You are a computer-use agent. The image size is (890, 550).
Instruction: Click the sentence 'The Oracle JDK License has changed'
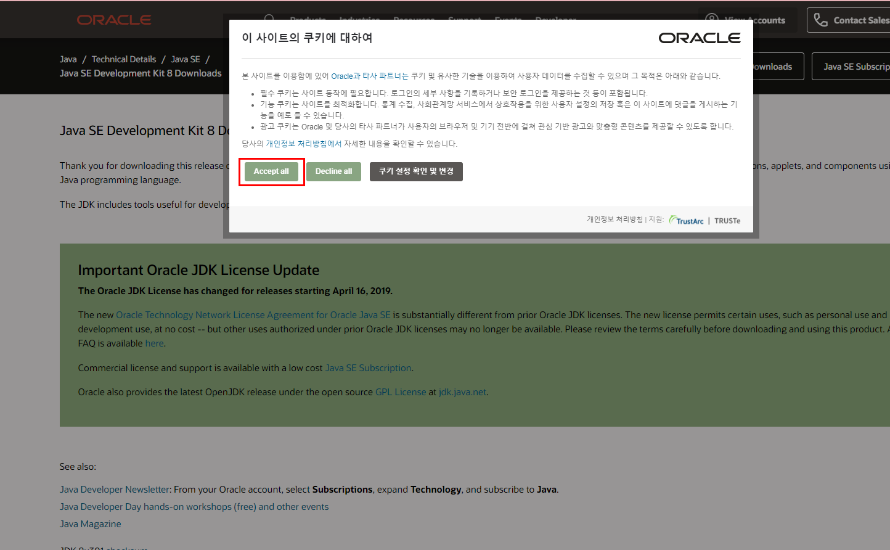coord(235,291)
